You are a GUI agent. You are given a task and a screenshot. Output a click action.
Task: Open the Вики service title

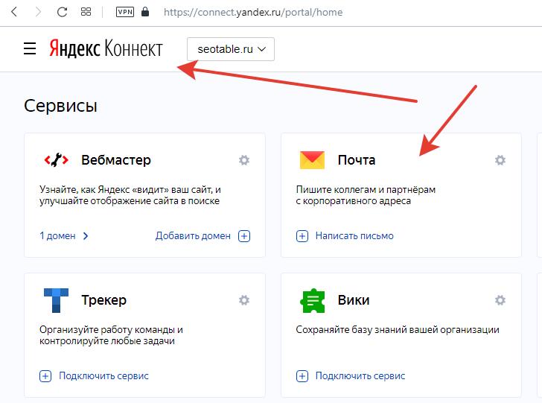click(x=354, y=300)
